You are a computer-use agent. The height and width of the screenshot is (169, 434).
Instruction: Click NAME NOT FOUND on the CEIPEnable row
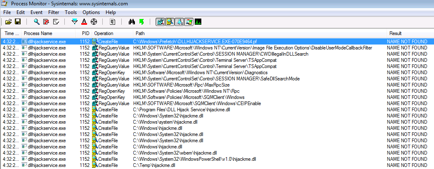click(407, 103)
